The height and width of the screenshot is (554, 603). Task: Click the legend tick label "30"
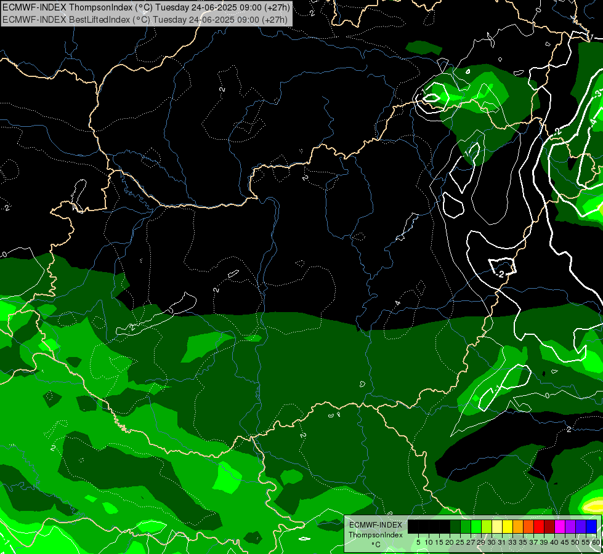(492, 542)
